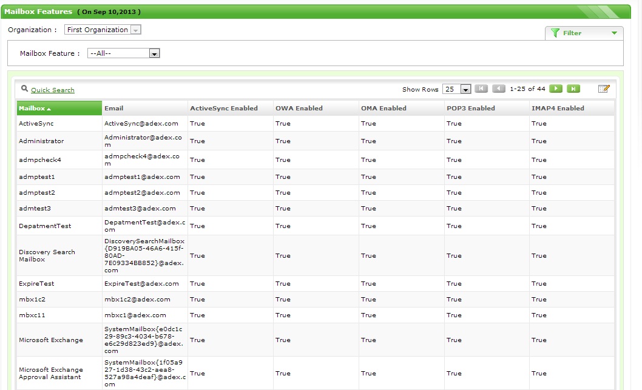Image resolution: width=642 pixels, height=390 pixels.
Task: Click SystemMailbox{e0dc1c29 email cell
Action: coord(145,340)
